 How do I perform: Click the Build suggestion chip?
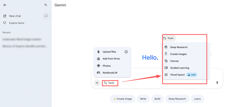[157, 99]
